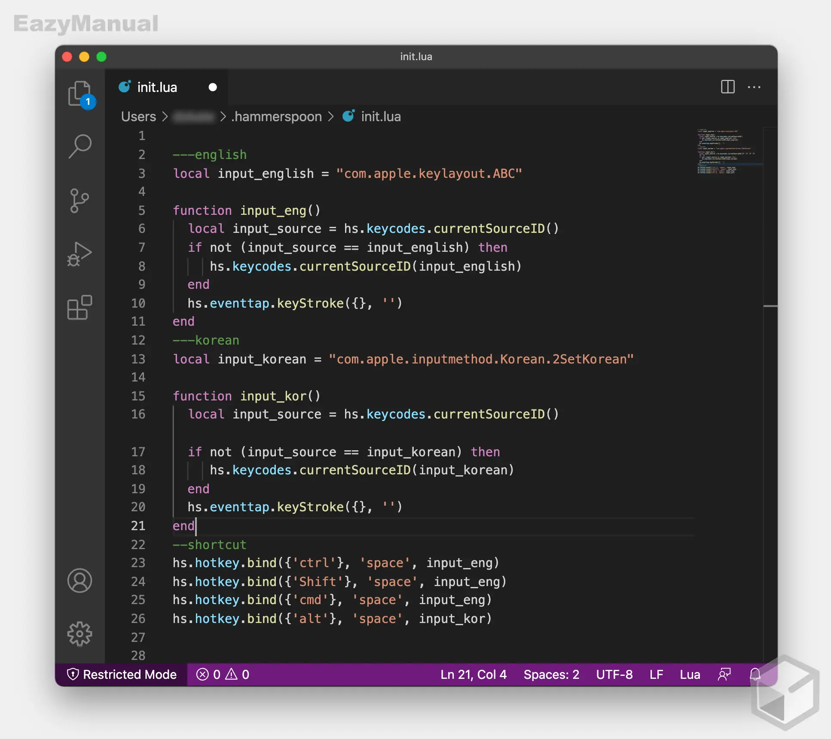Screen dimensions: 831x739
Task: Click the feedback icon in status bar
Action: coord(724,674)
